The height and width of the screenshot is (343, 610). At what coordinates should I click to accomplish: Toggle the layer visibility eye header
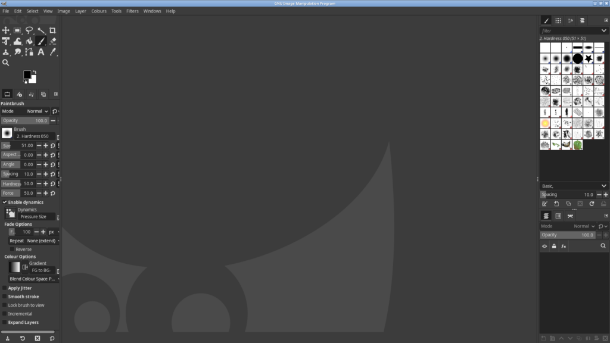(x=544, y=246)
